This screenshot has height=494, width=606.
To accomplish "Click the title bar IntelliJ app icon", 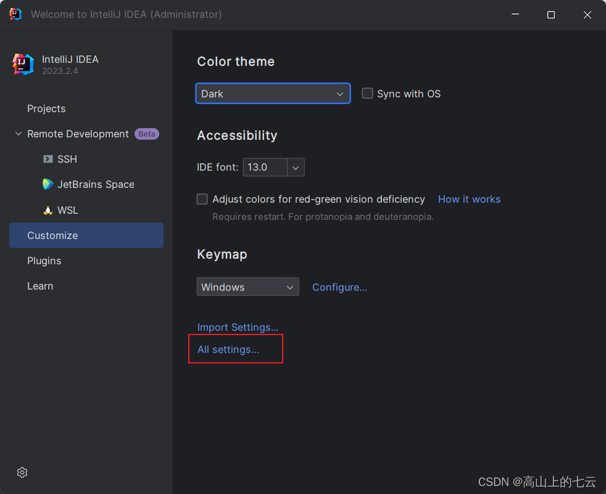I will click(x=15, y=14).
